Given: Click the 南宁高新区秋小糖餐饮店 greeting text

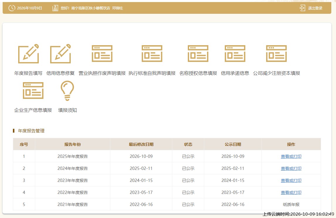Looking at the screenshot, I should tap(91, 8).
